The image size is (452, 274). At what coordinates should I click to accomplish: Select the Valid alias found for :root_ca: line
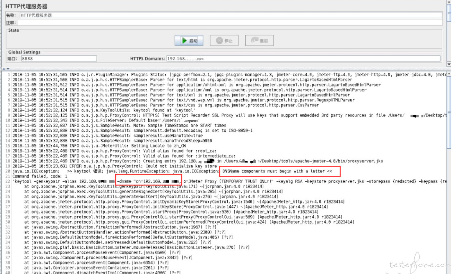coord(114,151)
